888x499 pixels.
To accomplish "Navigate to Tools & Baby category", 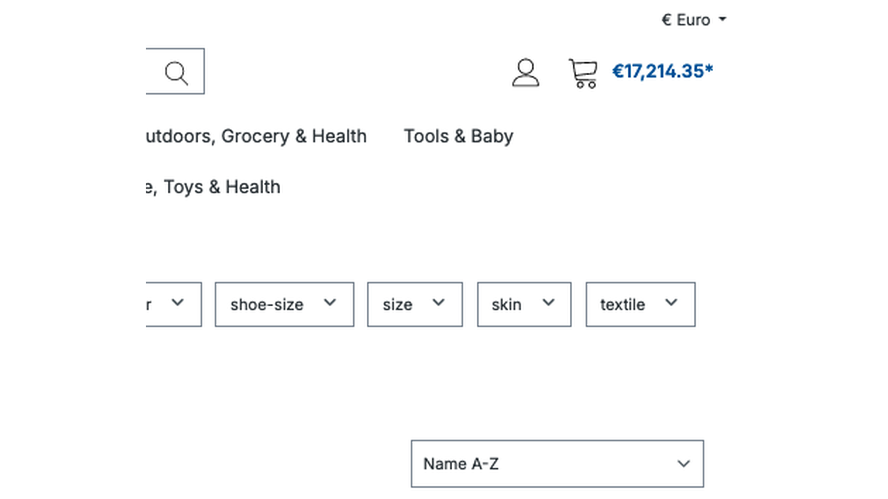I will tap(458, 136).
